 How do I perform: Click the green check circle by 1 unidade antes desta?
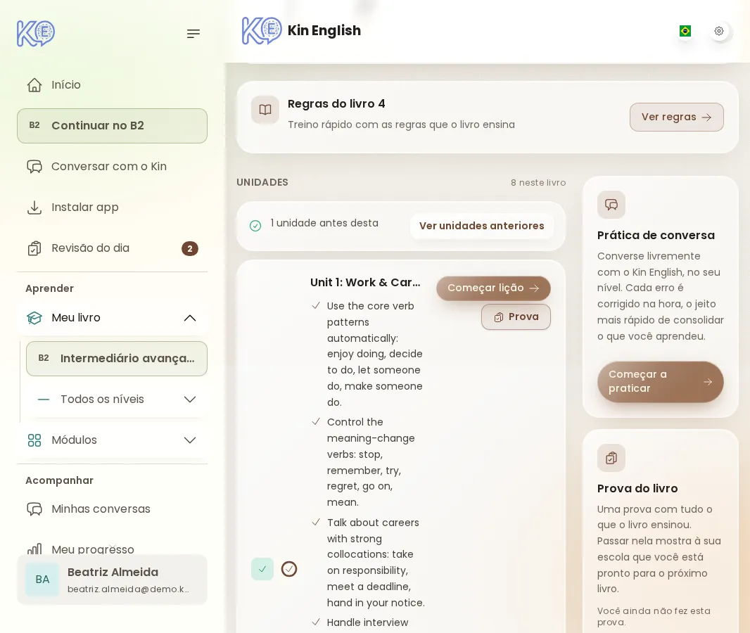point(255,226)
